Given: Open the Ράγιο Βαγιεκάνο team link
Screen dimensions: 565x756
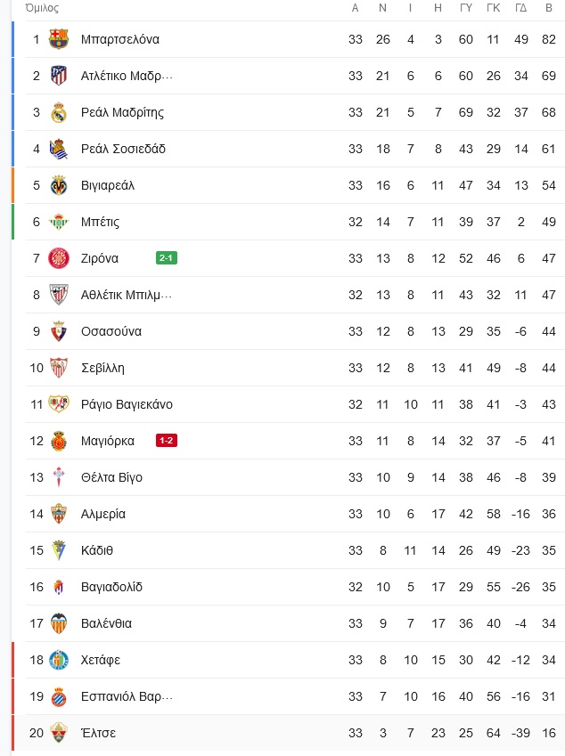Looking at the screenshot, I should click(x=127, y=404).
